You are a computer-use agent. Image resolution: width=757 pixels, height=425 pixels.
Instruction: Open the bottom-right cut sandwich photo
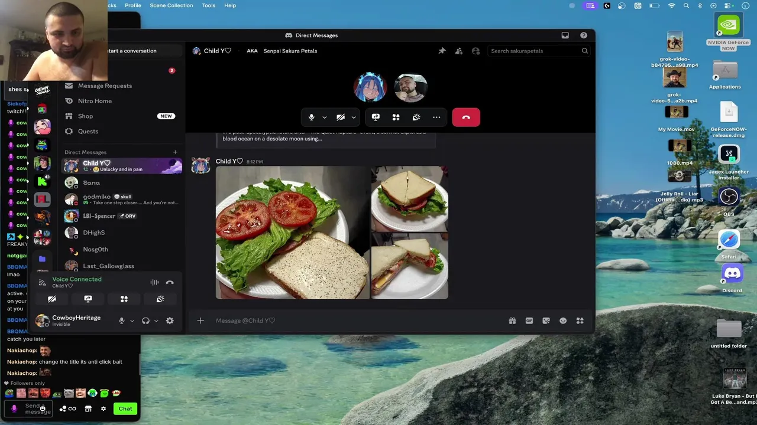pos(410,266)
